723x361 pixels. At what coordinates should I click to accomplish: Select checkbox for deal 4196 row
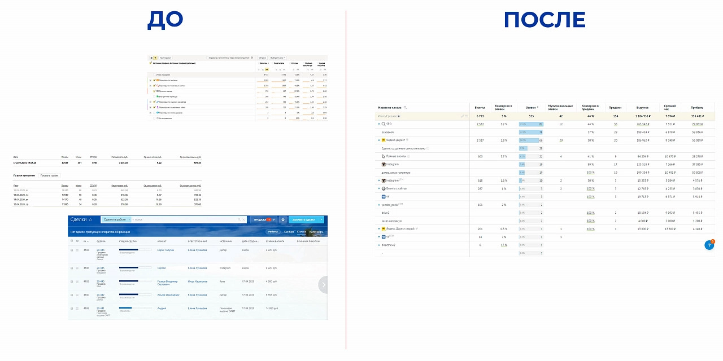[x=72, y=268]
